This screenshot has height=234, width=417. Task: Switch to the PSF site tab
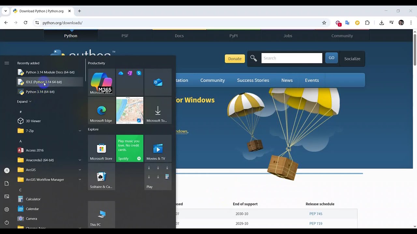(125, 36)
